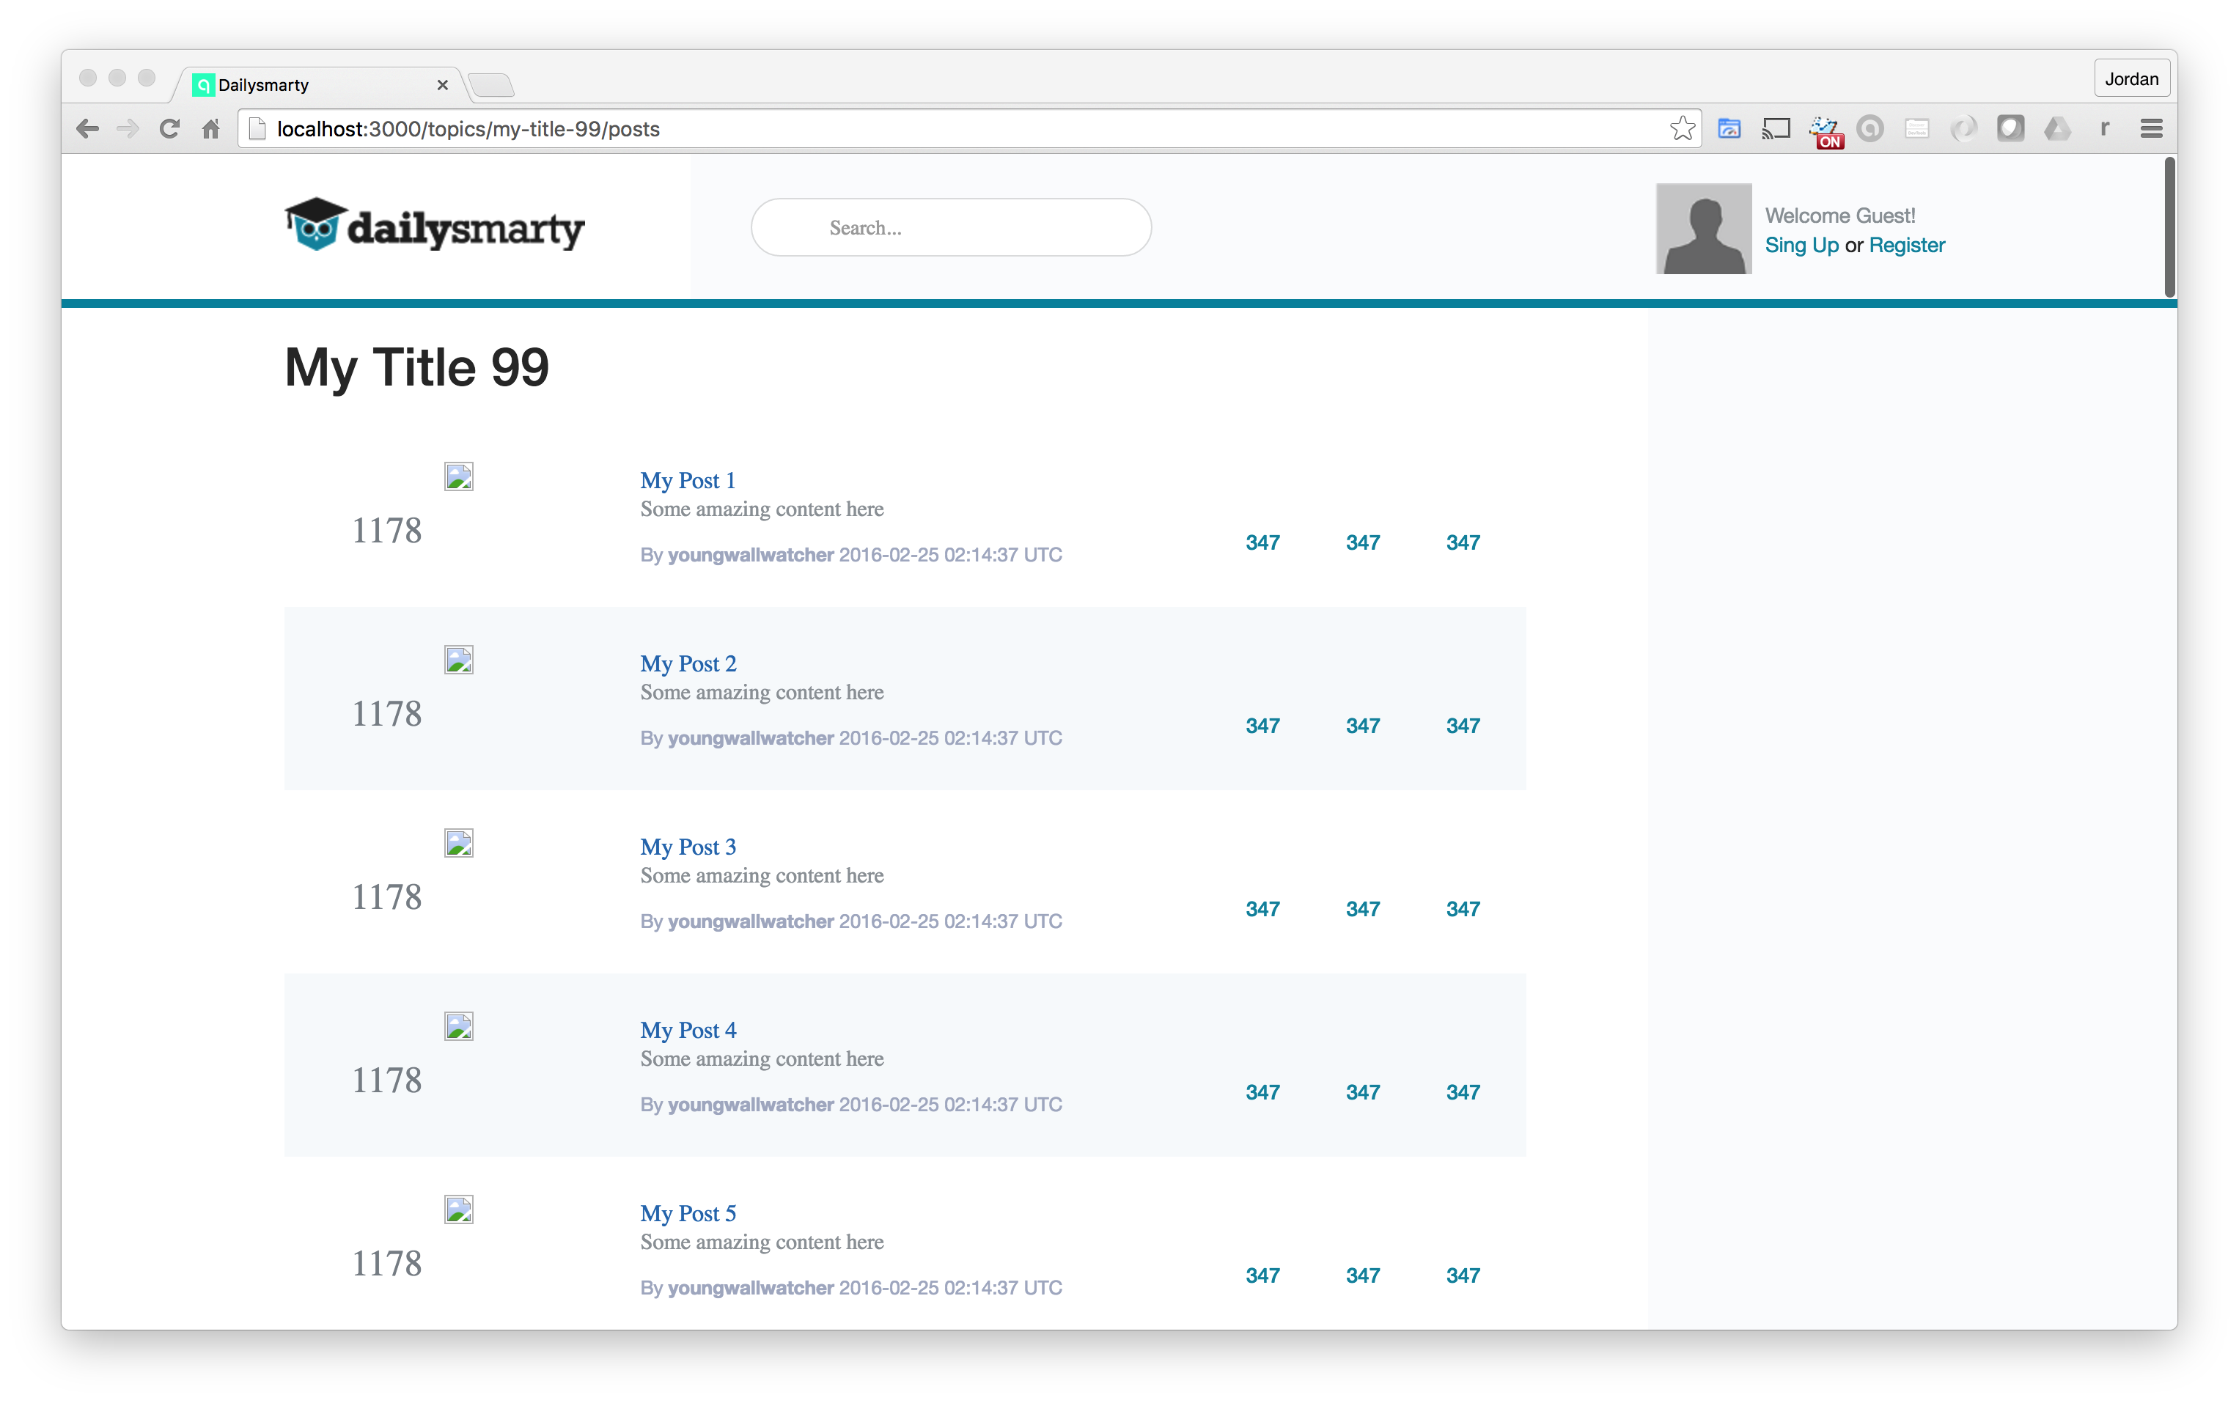Click the extension icon with the red ON badge
This screenshot has width=2239, height=1403.
click(1824, 130)
